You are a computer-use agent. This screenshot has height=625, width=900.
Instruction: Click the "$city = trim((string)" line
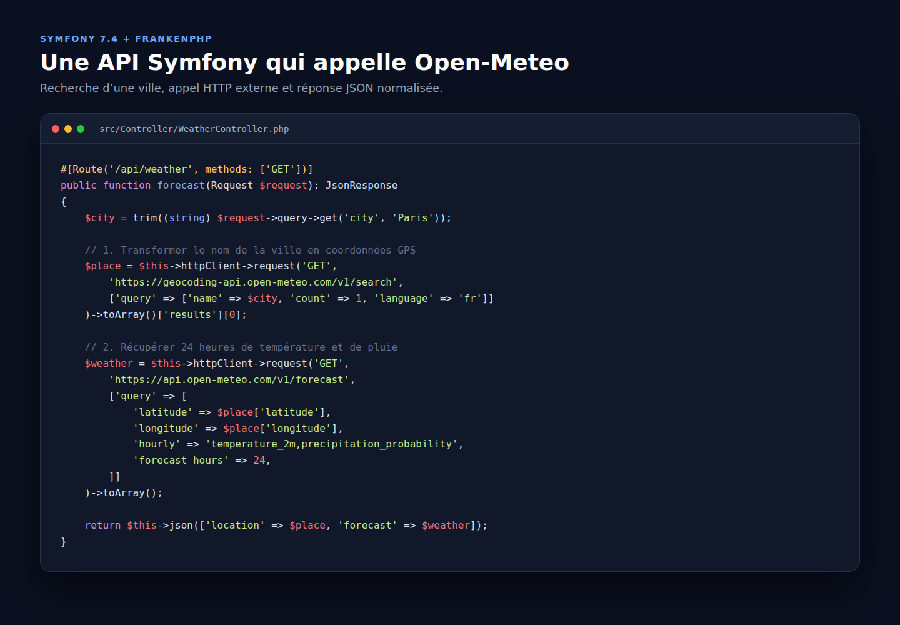tap(268, 218)
